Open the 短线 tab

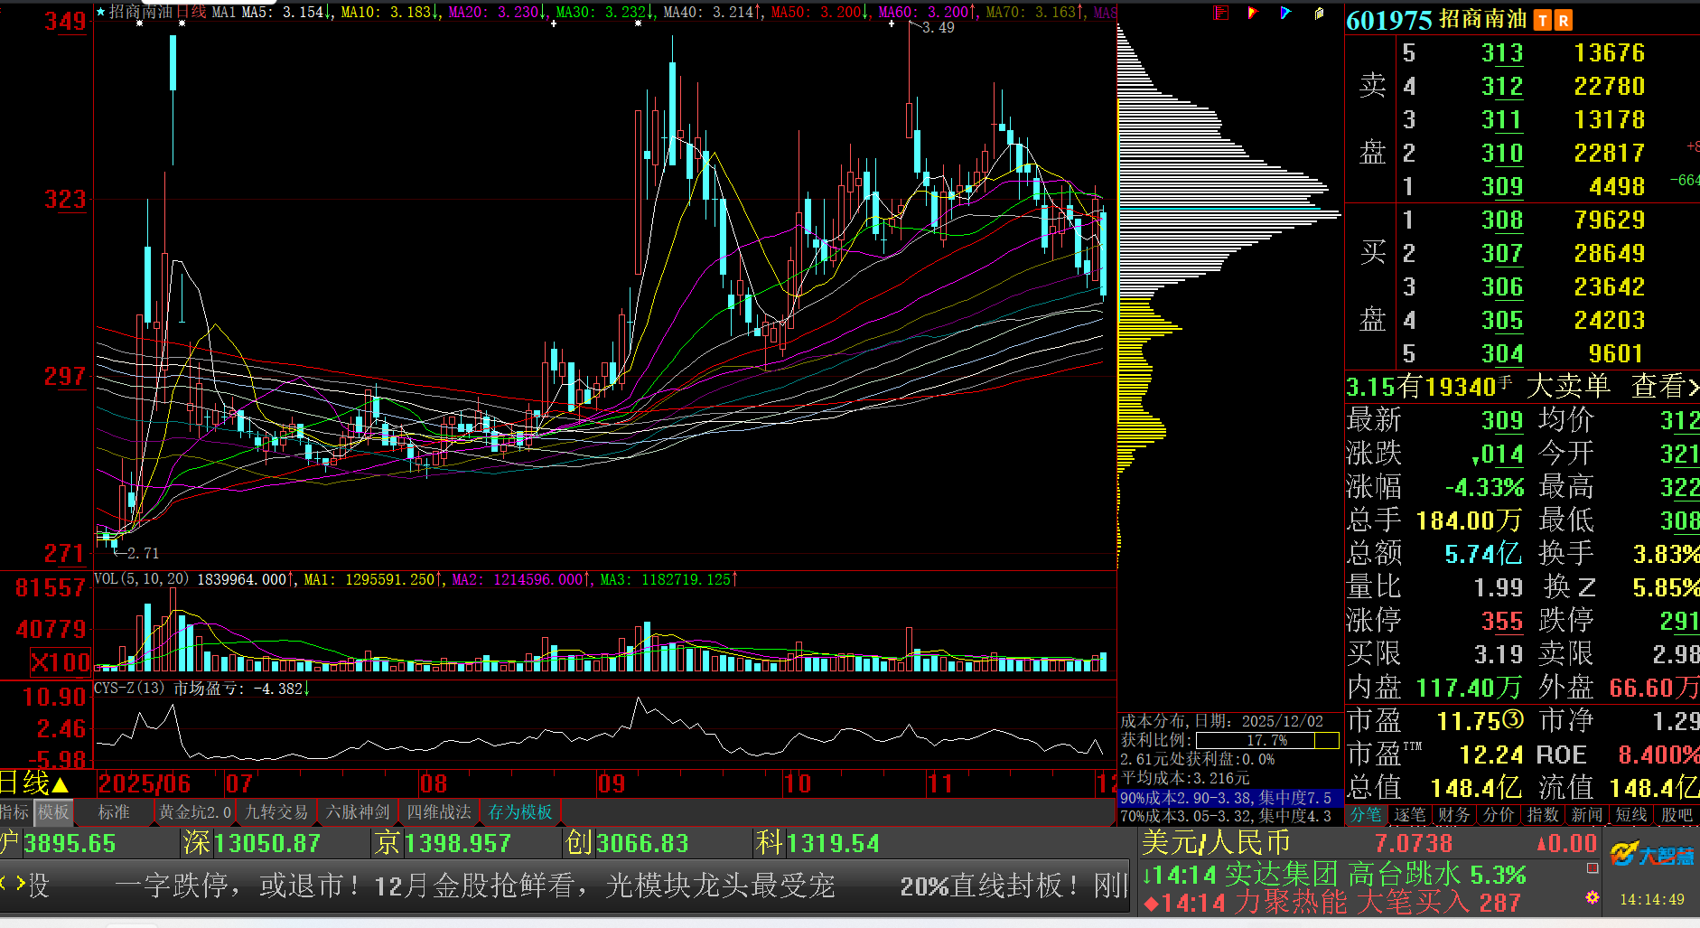pyautogui.click(x=1631, y=814)
